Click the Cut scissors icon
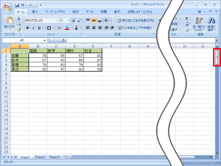Screen dimensions: 221x166 [x=19, y=18]
